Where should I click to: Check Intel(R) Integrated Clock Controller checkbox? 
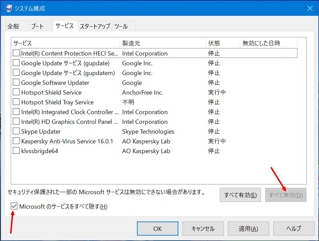coord(16,111)
